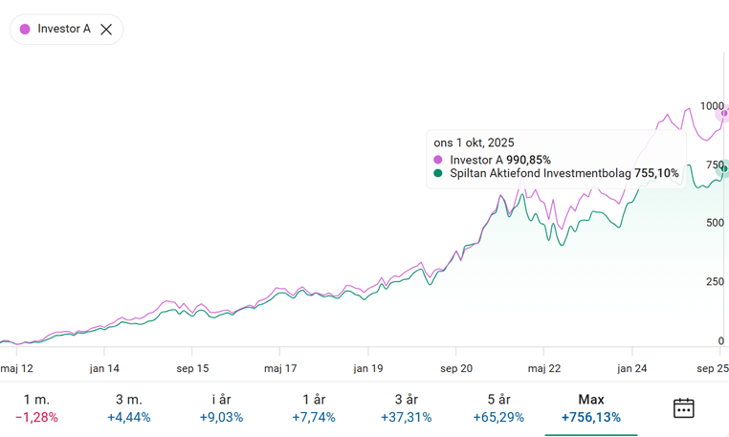Click the purple Investor A endpoint marker

(724, 113)
